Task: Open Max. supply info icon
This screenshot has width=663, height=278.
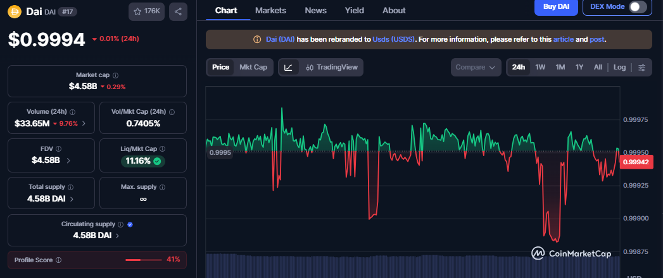Action: point(162,186)
